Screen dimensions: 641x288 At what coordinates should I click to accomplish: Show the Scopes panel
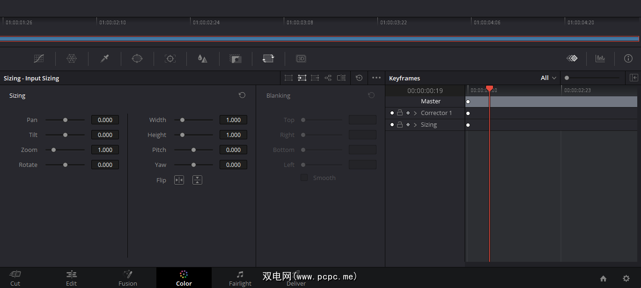(x=600, y=58)
